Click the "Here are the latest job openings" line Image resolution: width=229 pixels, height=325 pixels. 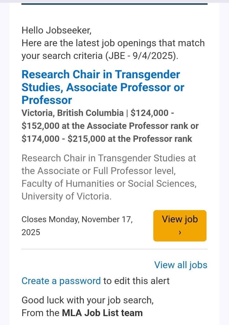coord(113,43)
